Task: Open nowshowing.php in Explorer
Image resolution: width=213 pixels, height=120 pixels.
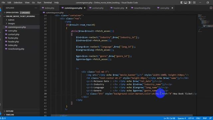Action: (x=16, y=49)
